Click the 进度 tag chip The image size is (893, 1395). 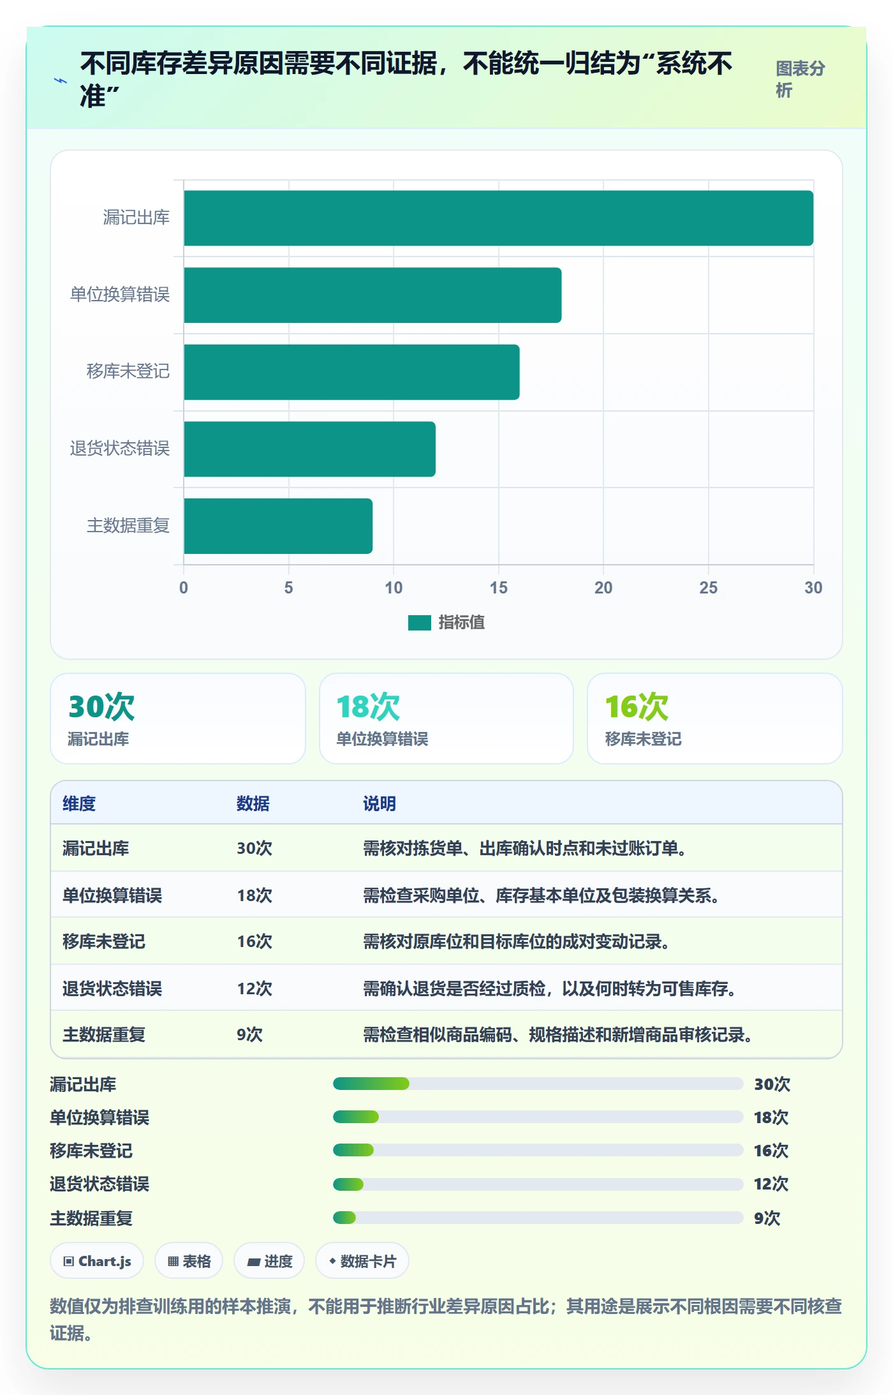[x=269, y=1261]
